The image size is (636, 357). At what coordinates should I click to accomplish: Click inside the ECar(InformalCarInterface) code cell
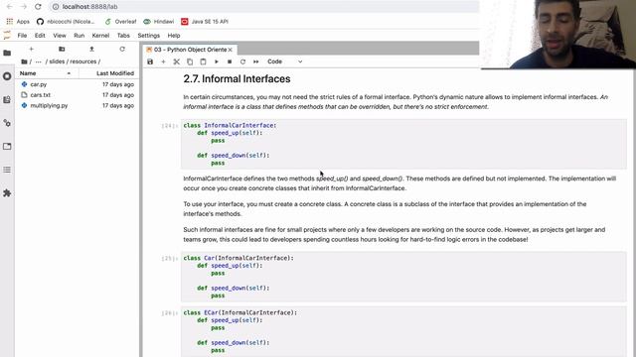pos(403,331)
